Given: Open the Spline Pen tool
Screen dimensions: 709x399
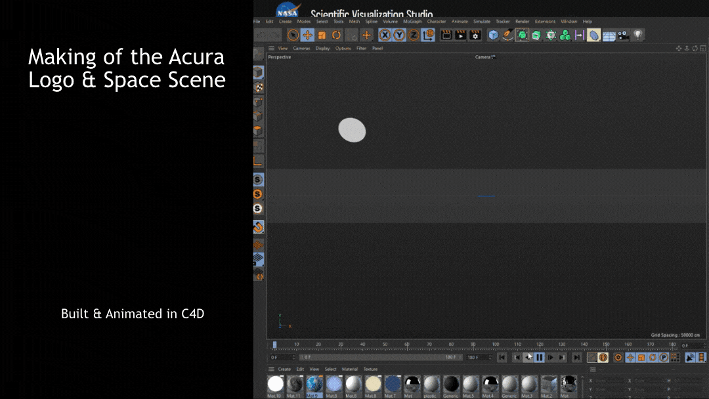Looking at the screenshot, I should tap(507, 35).
